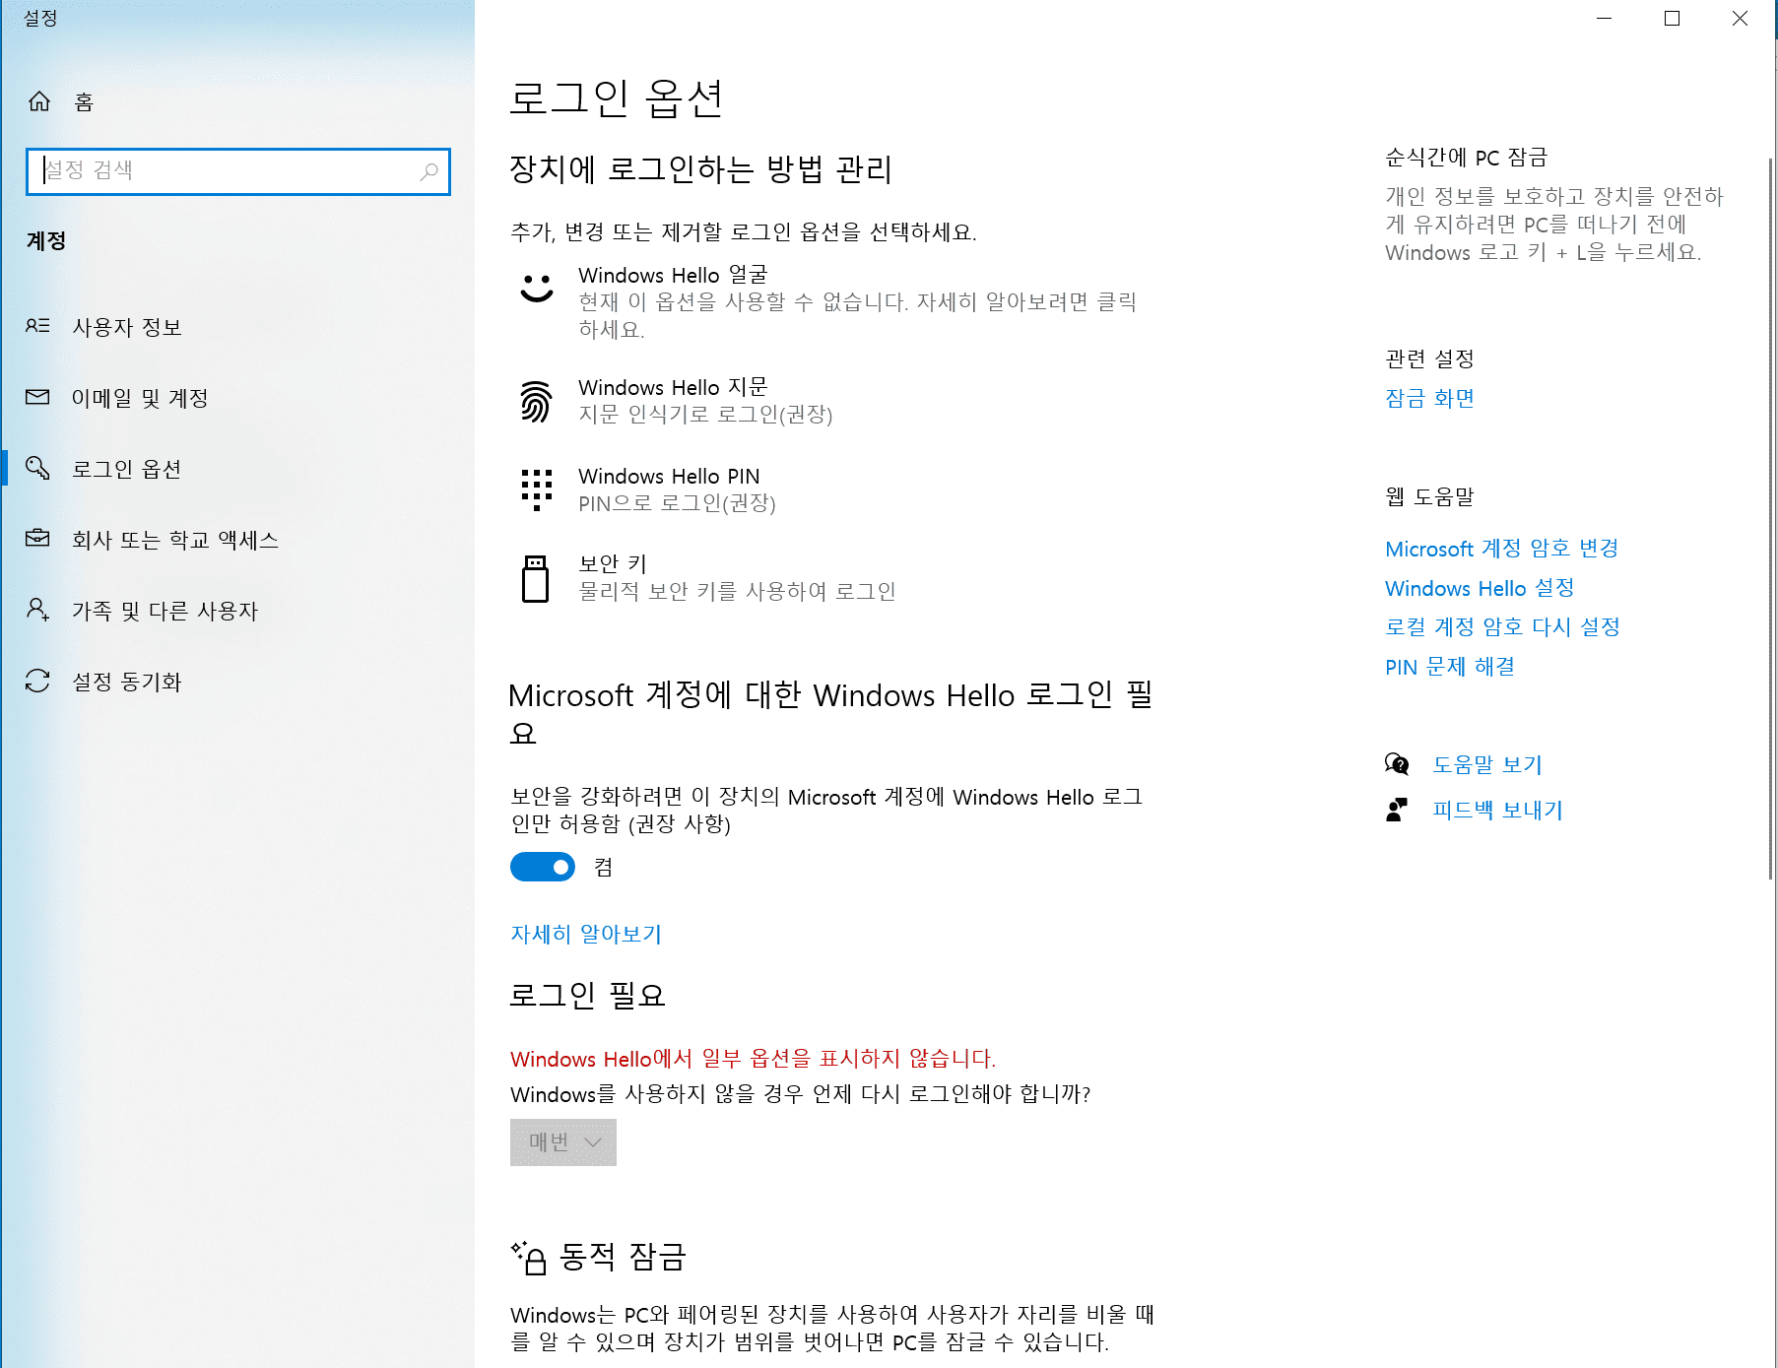
Task: Open the PIN 문제 해결 link
Action: pos(1450,667)
